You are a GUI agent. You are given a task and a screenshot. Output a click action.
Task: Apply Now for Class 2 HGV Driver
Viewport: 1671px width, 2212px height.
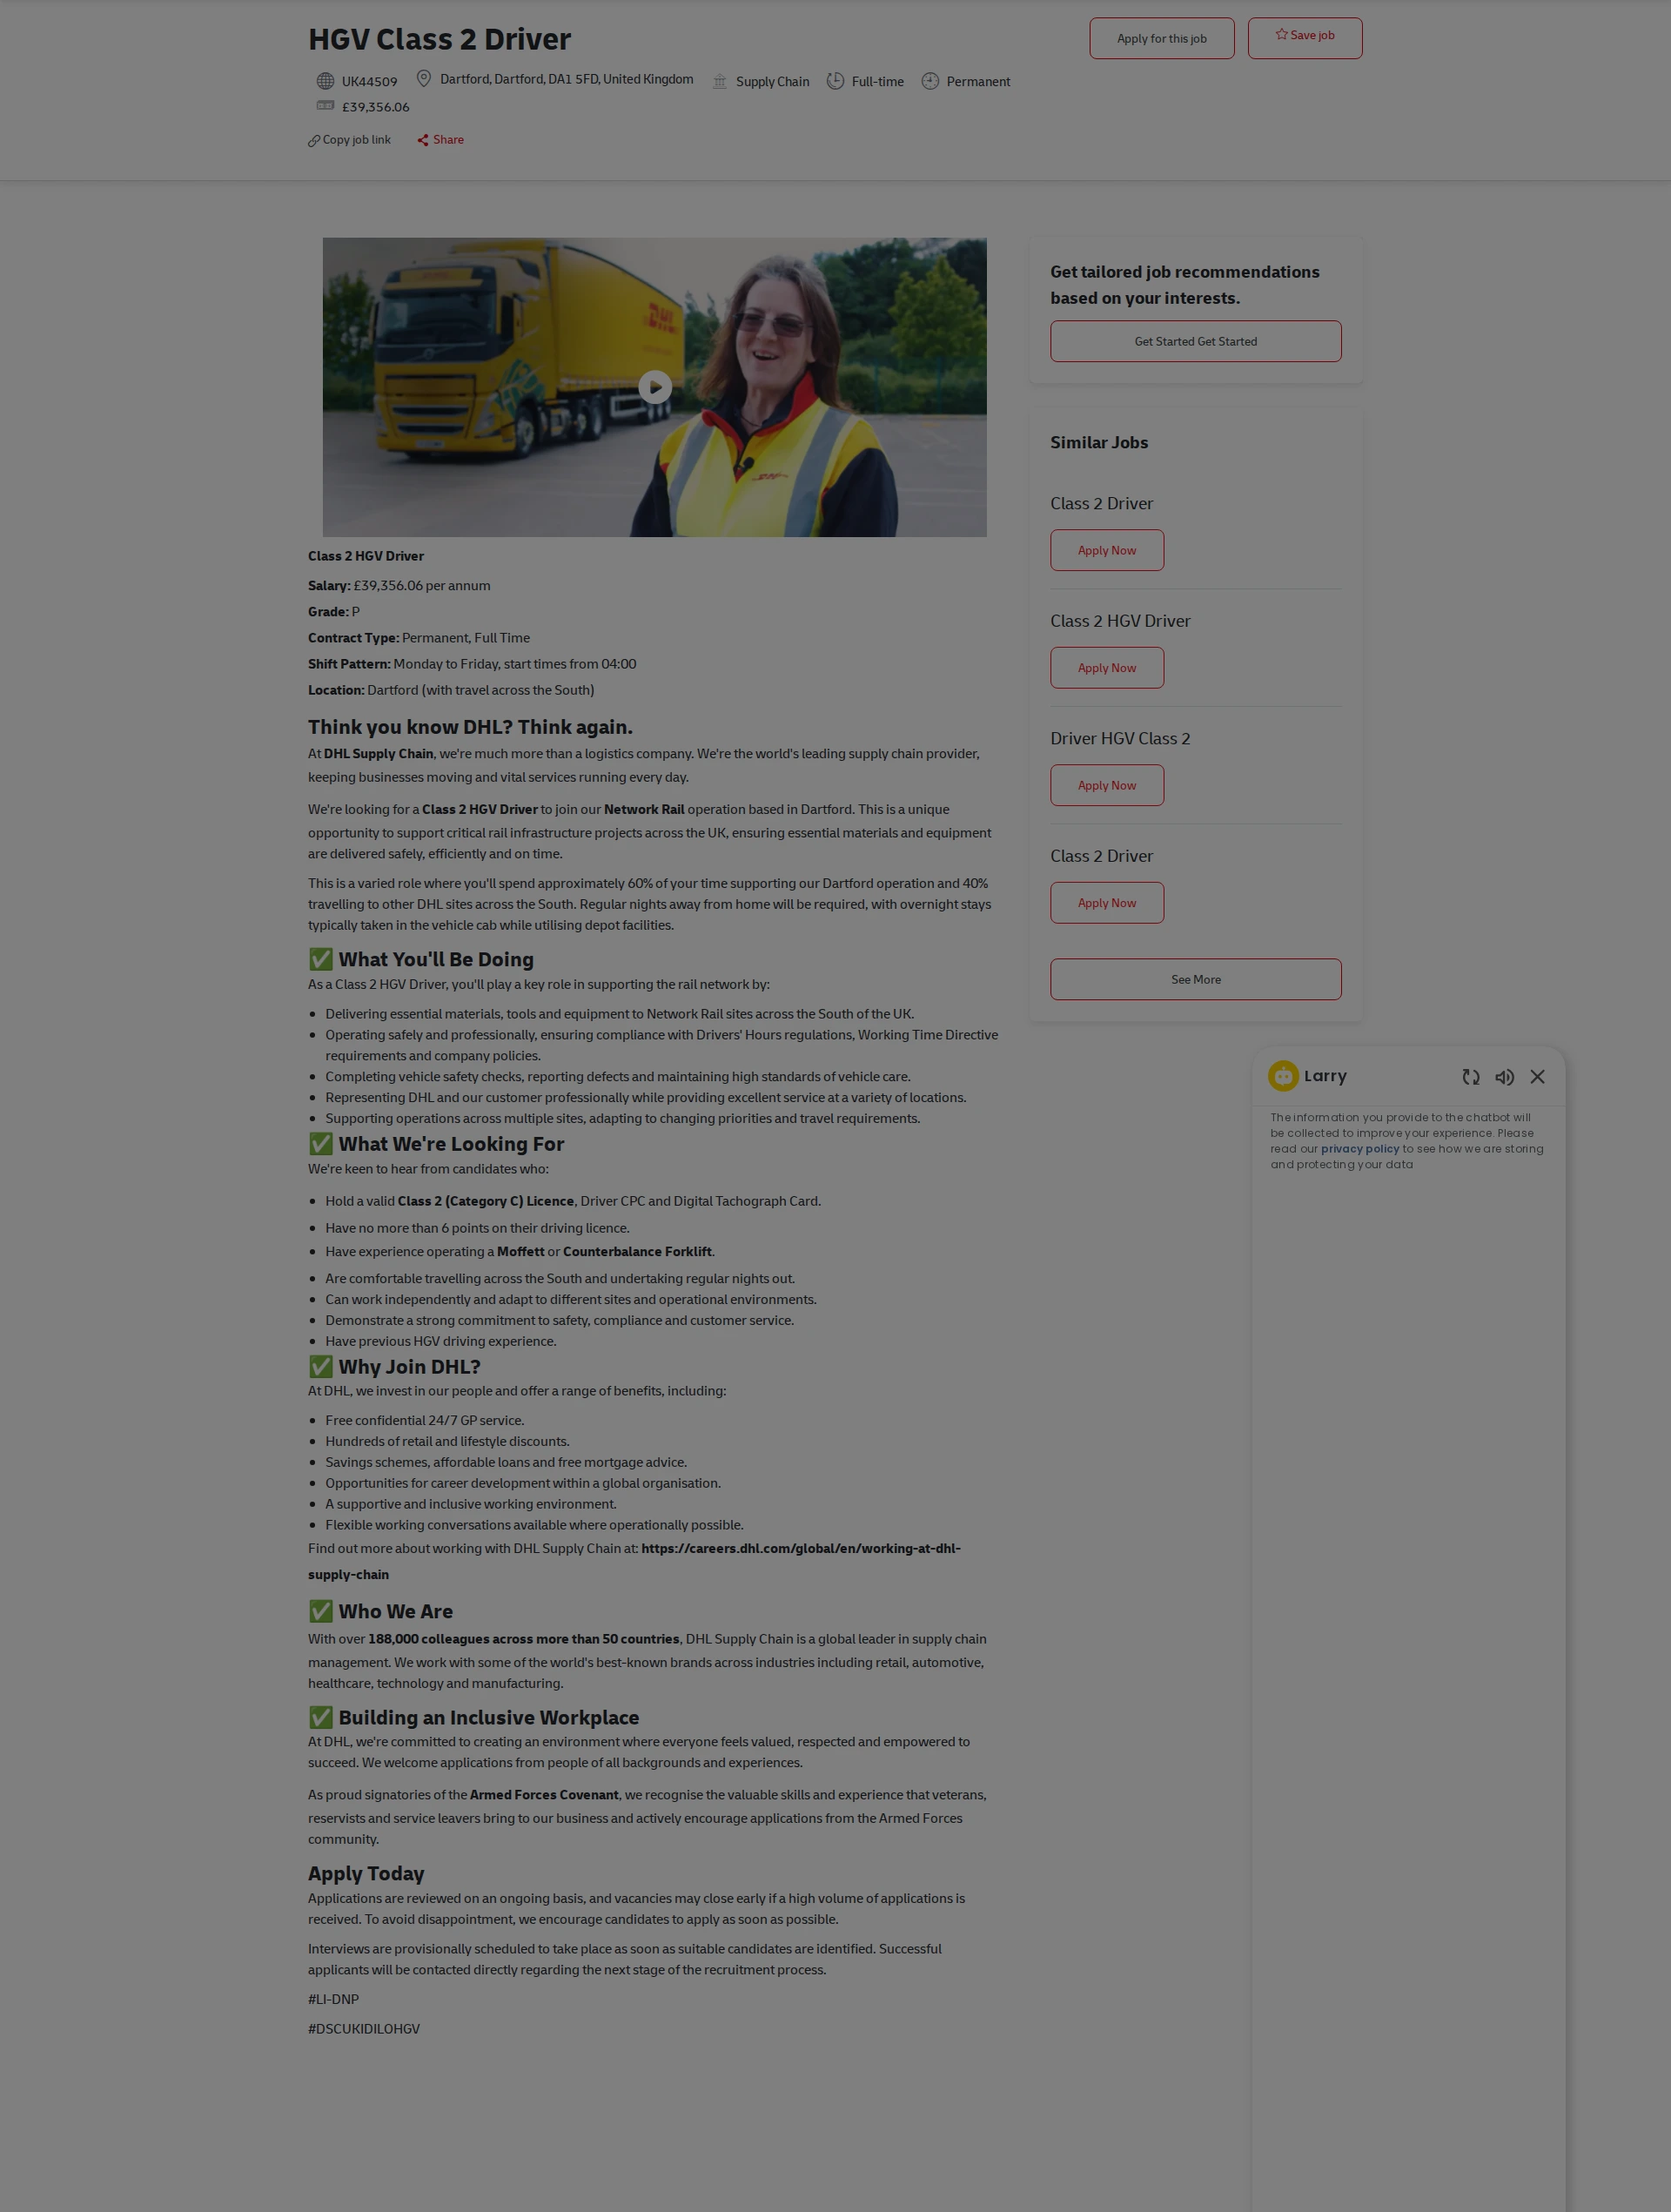coord(1106,668)
